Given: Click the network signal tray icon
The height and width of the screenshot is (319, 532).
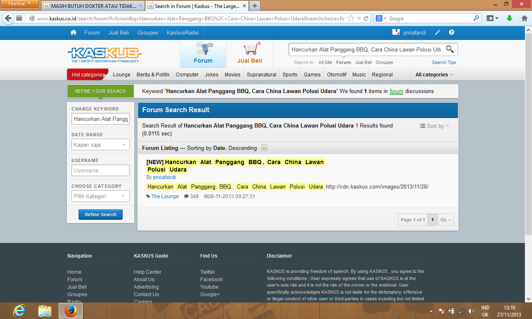Looking at the screenshot, I should click(x=461, y=311).
